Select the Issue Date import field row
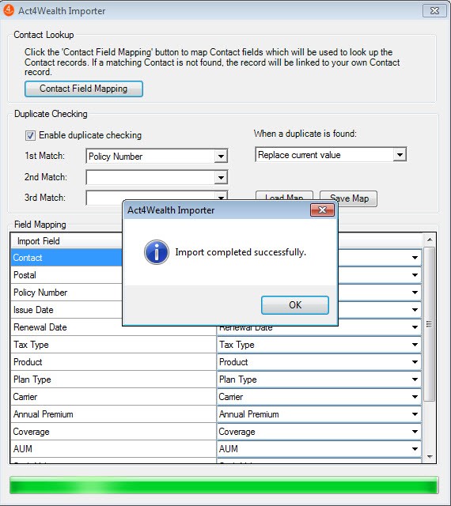The image size is (451, 506). pyautogui.click(x=67, y=310)
